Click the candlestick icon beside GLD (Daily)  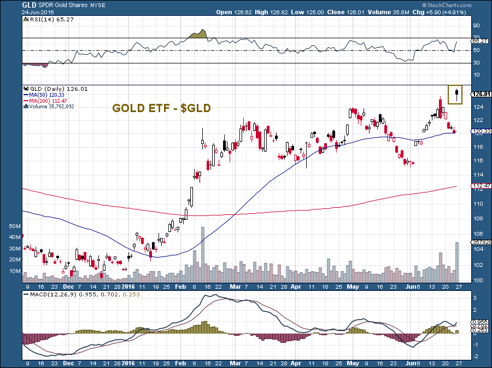pyautogui.click(x=26, y=89)
